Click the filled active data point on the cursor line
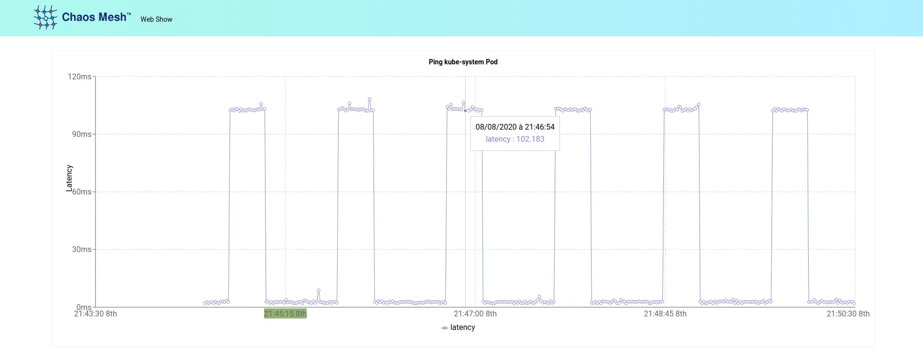 coord(466,111)
